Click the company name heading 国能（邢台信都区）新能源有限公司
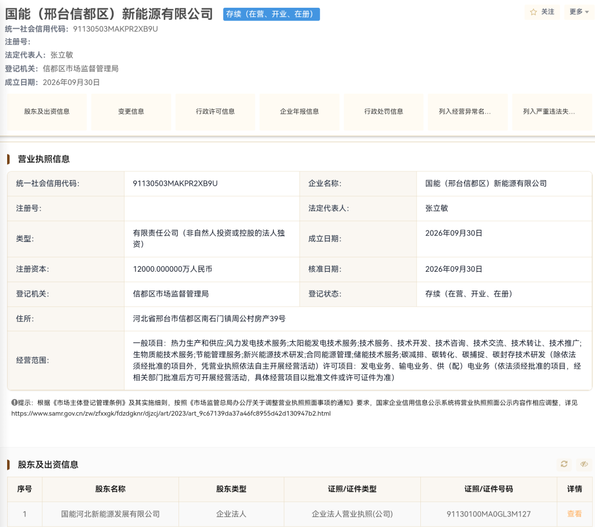The image size is (595, 527). pos(109,14)
